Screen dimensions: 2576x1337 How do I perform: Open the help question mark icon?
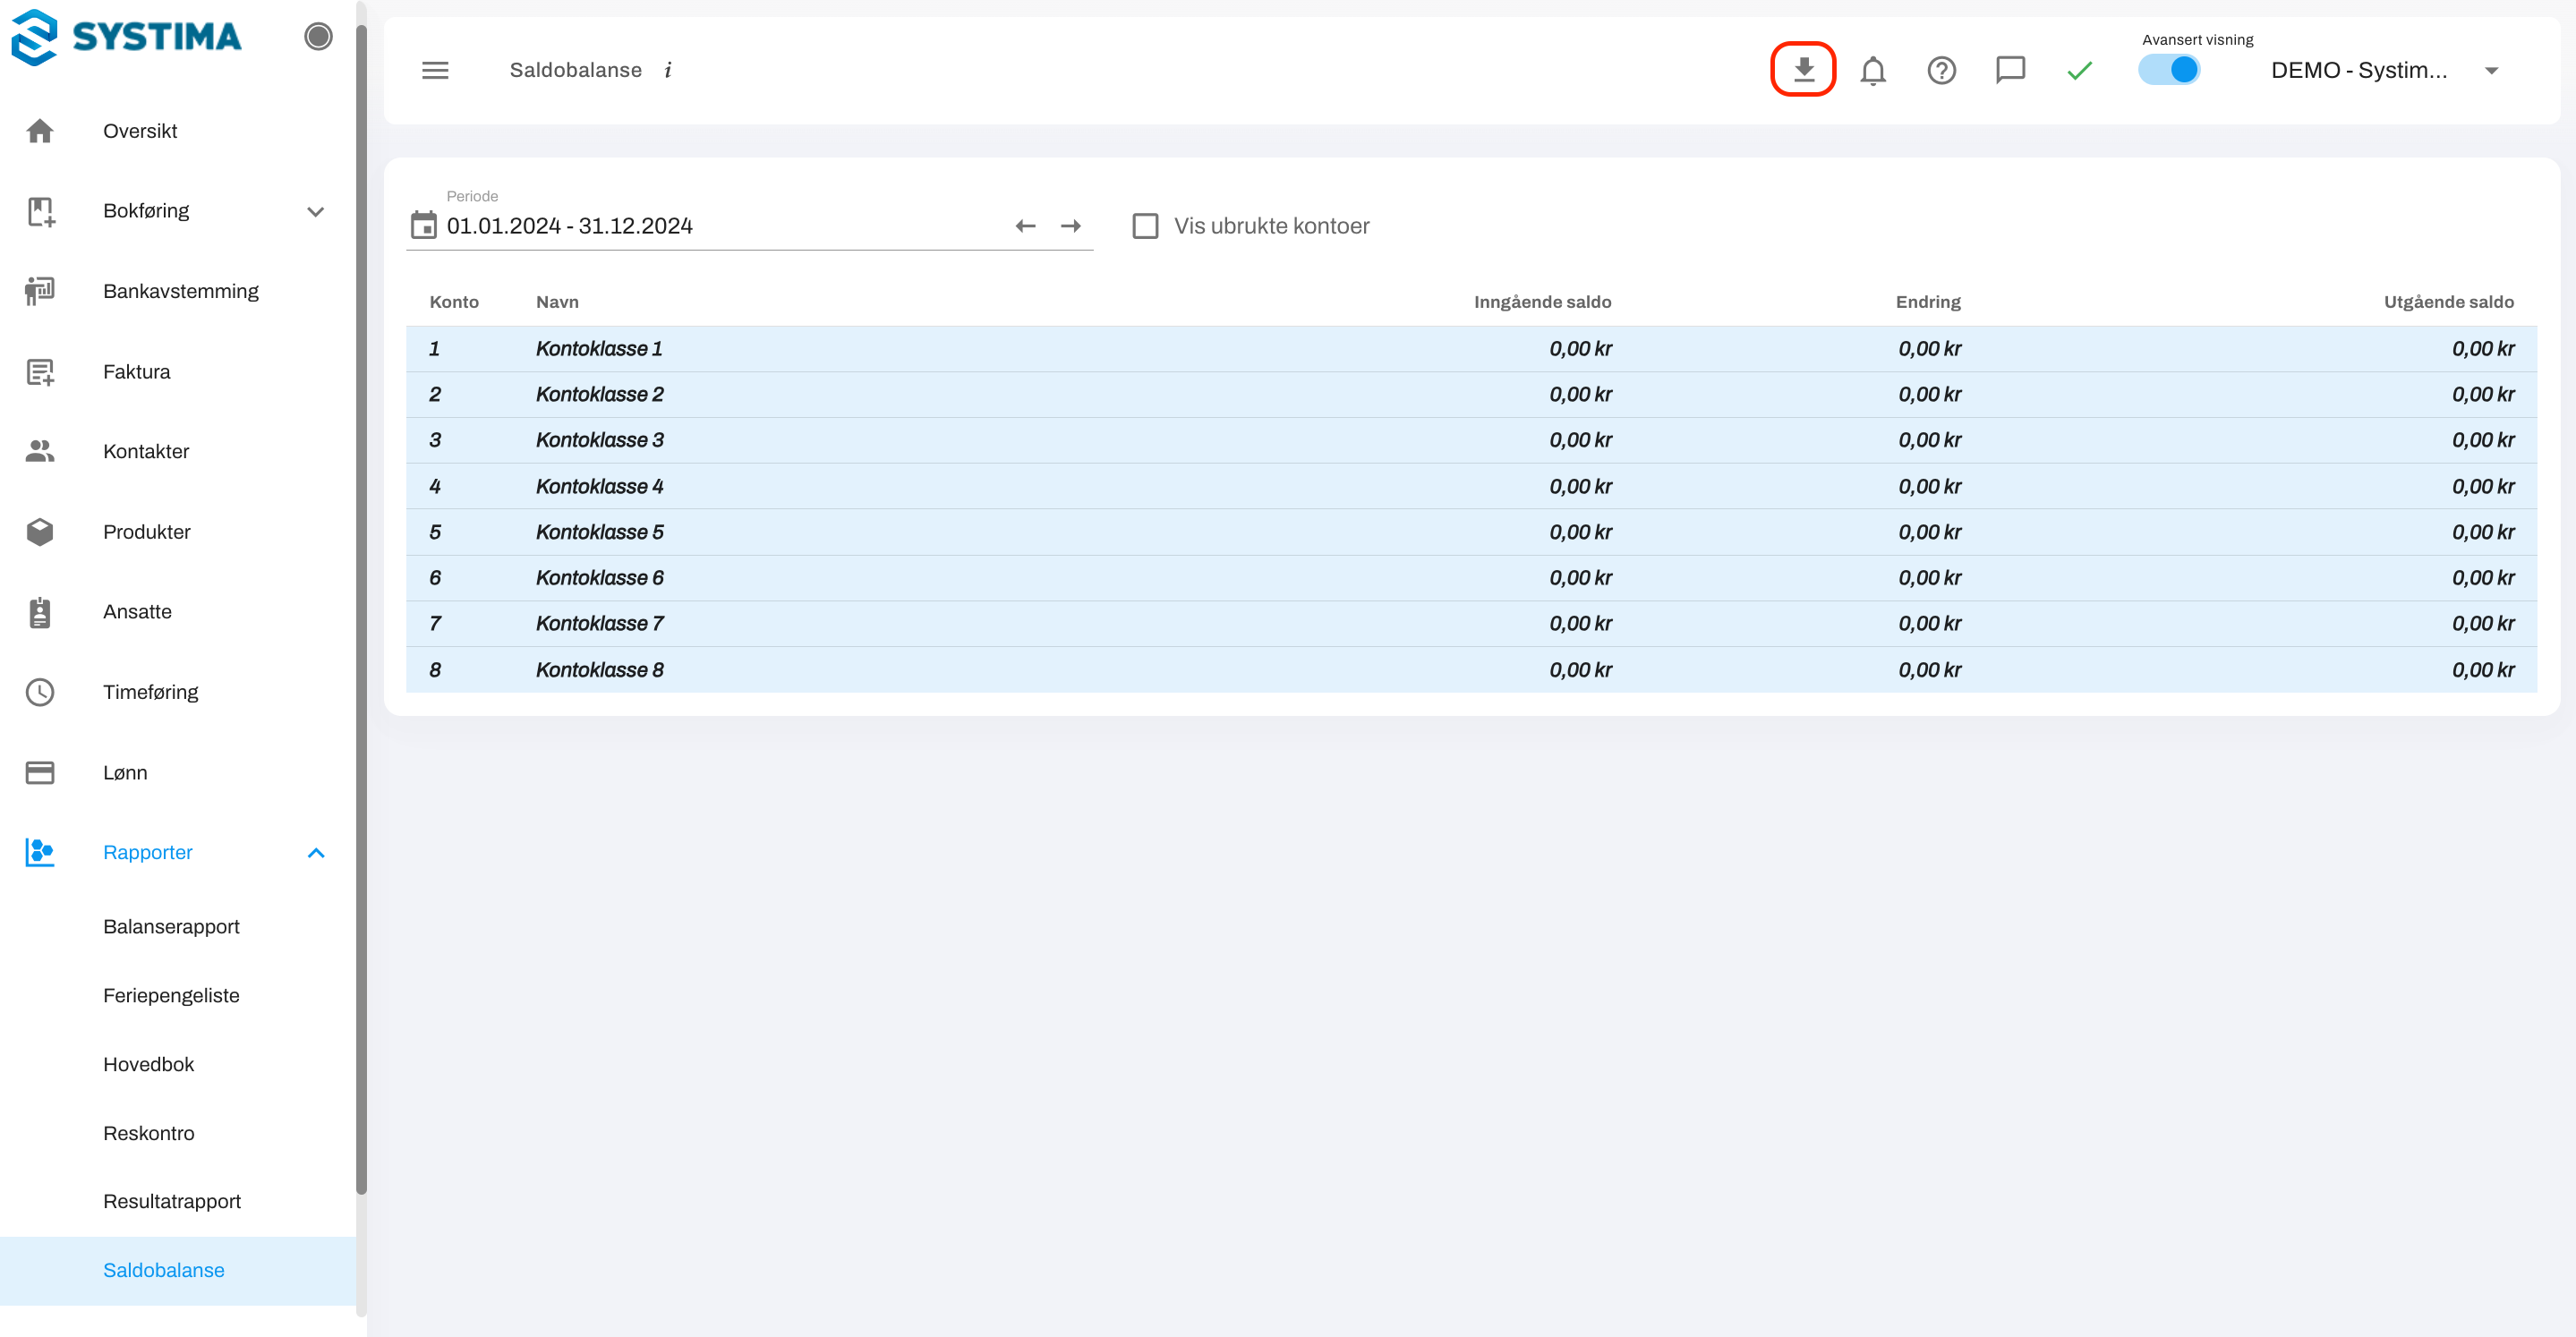coord(1941,71)
